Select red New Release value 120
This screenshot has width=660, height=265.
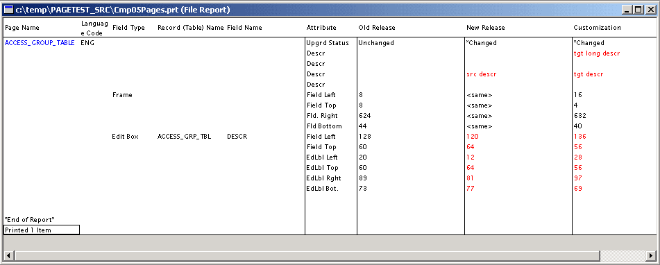coord(473,136)
